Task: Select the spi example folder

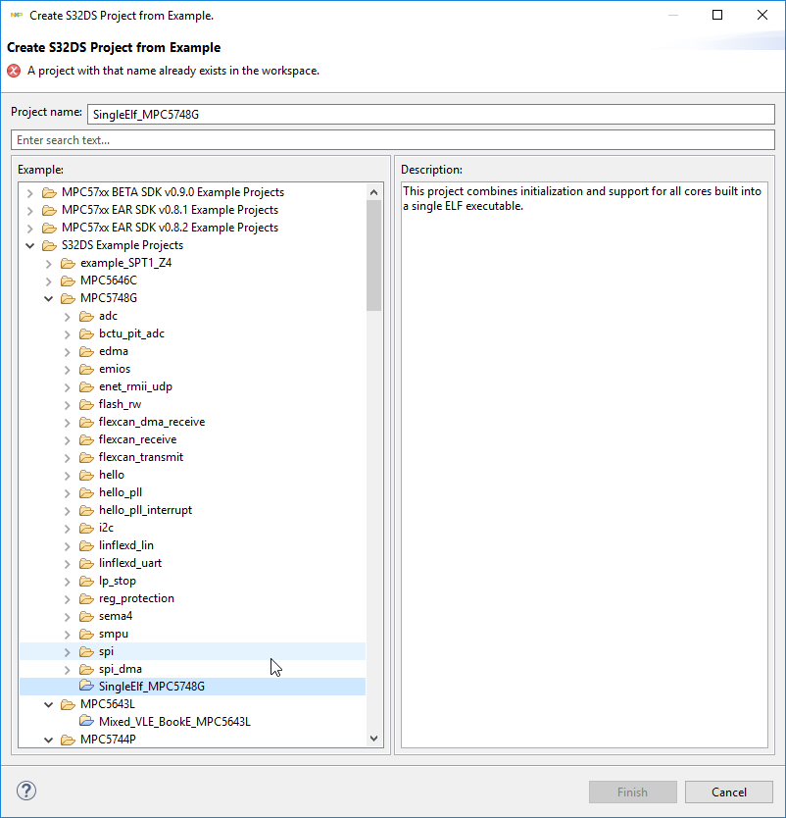Action: pos(106,651)
